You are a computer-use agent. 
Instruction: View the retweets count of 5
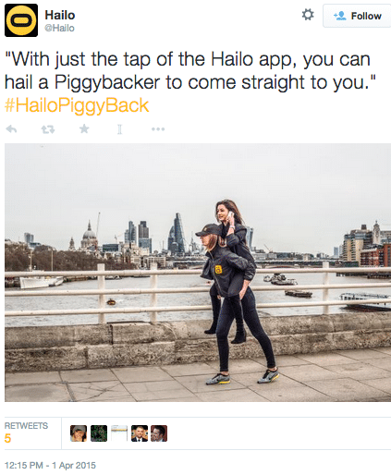tap(26, 432)
